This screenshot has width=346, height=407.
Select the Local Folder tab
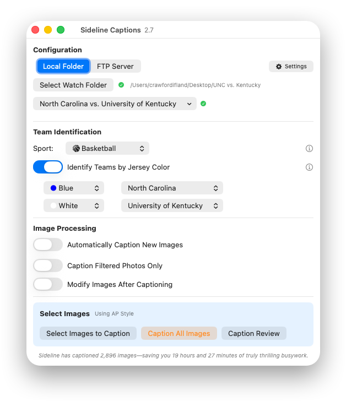tap(63, 67)
